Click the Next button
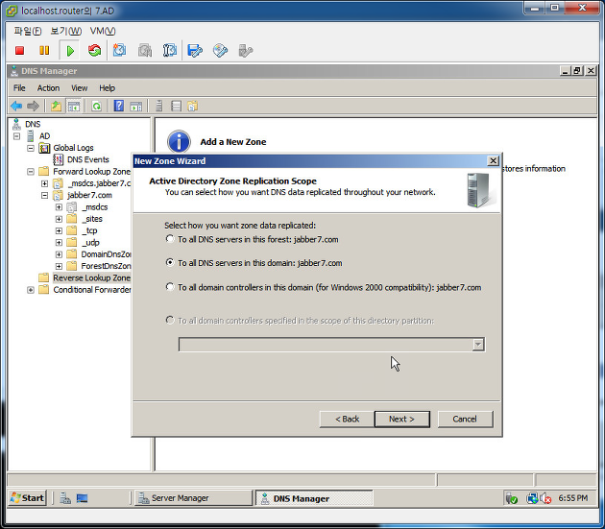This screenshot has width=605, height=529. coord(401,419)
